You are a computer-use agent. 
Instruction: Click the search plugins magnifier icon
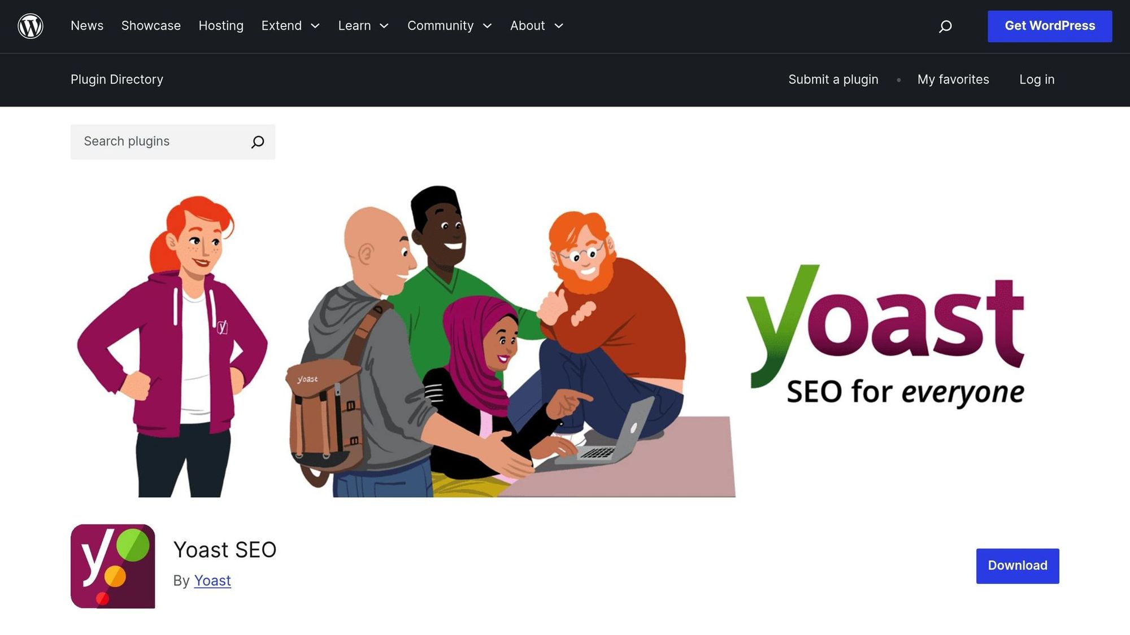[258, 142]
